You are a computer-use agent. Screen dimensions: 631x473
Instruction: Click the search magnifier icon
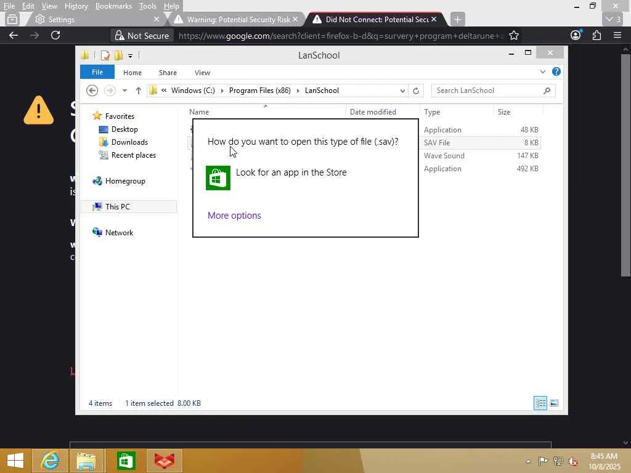point(547,91)
